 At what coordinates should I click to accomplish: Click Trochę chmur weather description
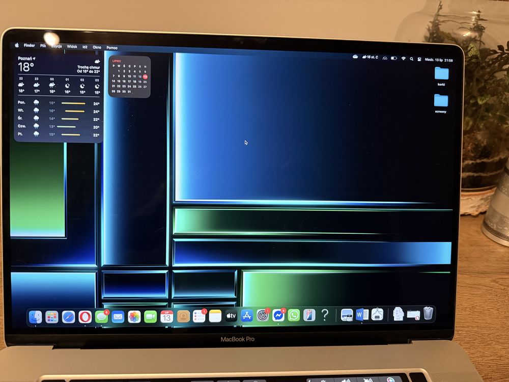click(89, 67)
